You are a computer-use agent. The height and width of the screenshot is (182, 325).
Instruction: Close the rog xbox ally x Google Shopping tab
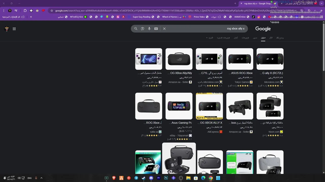(x=241, y=4)
